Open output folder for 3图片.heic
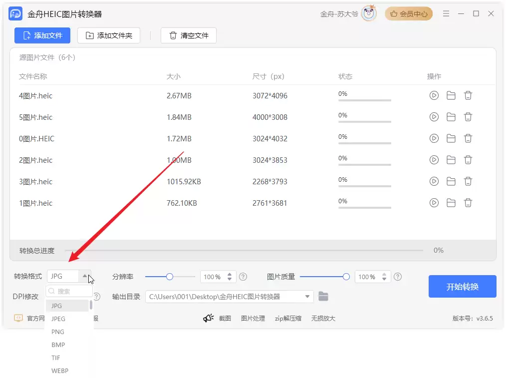Screen dimensions: 506x378 click(451, 181)
